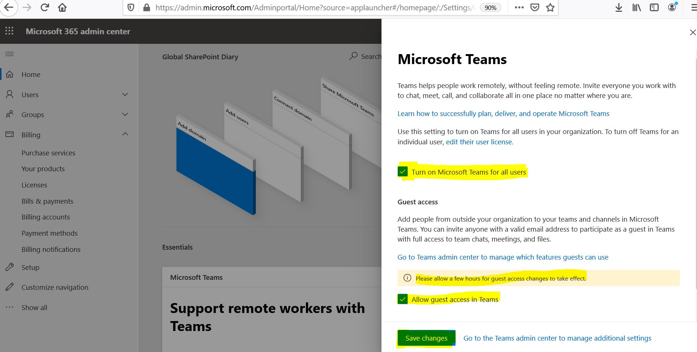The height and width of the screenshot is (352, 697).
Task: Click the Show all ellipsis icon
Action: pos(10,307)
